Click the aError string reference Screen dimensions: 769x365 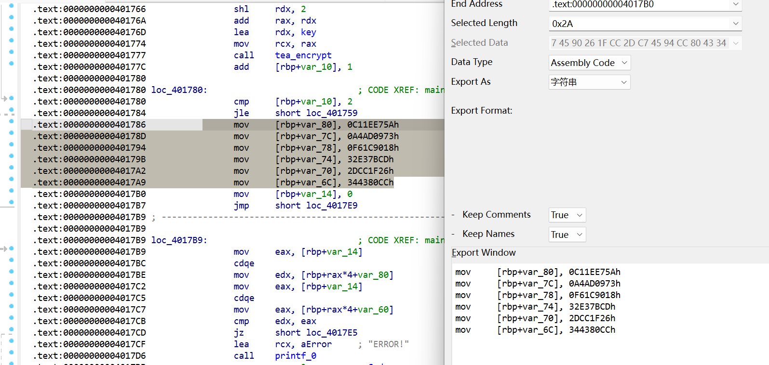tap(316, 344)
